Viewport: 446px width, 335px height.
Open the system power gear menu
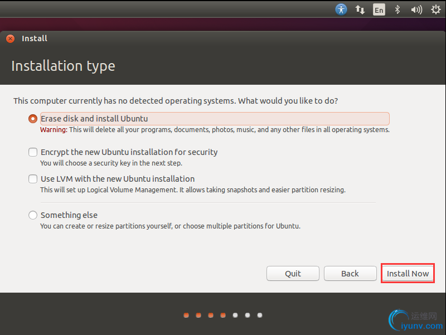436,10
